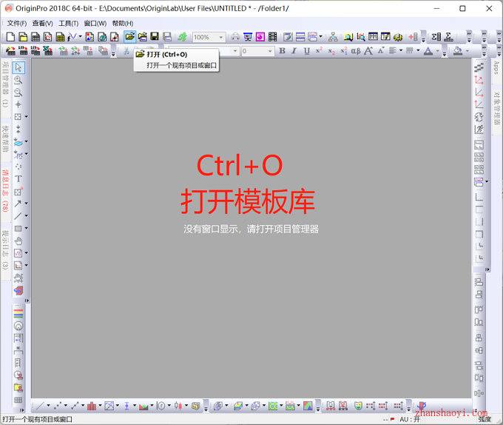Select the Rectangle tool

(x=18, y=228)
